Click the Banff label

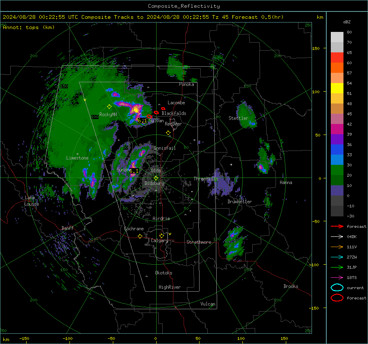coord(67,228)
